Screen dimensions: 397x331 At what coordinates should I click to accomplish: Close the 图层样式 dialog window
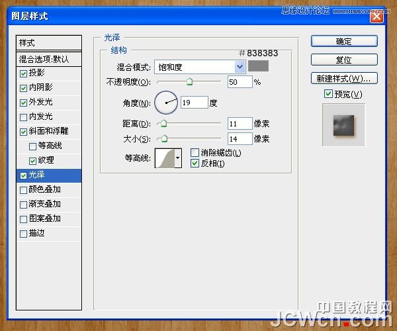(x=376, y=17)
